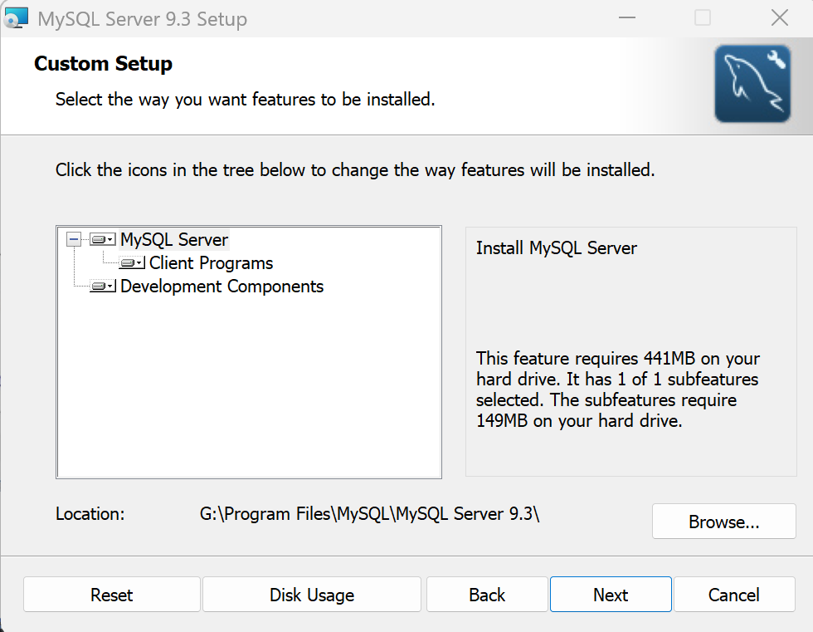Proceed by clicking Next
The height and width of the screenshot is (632, 813).
(611, 595)
